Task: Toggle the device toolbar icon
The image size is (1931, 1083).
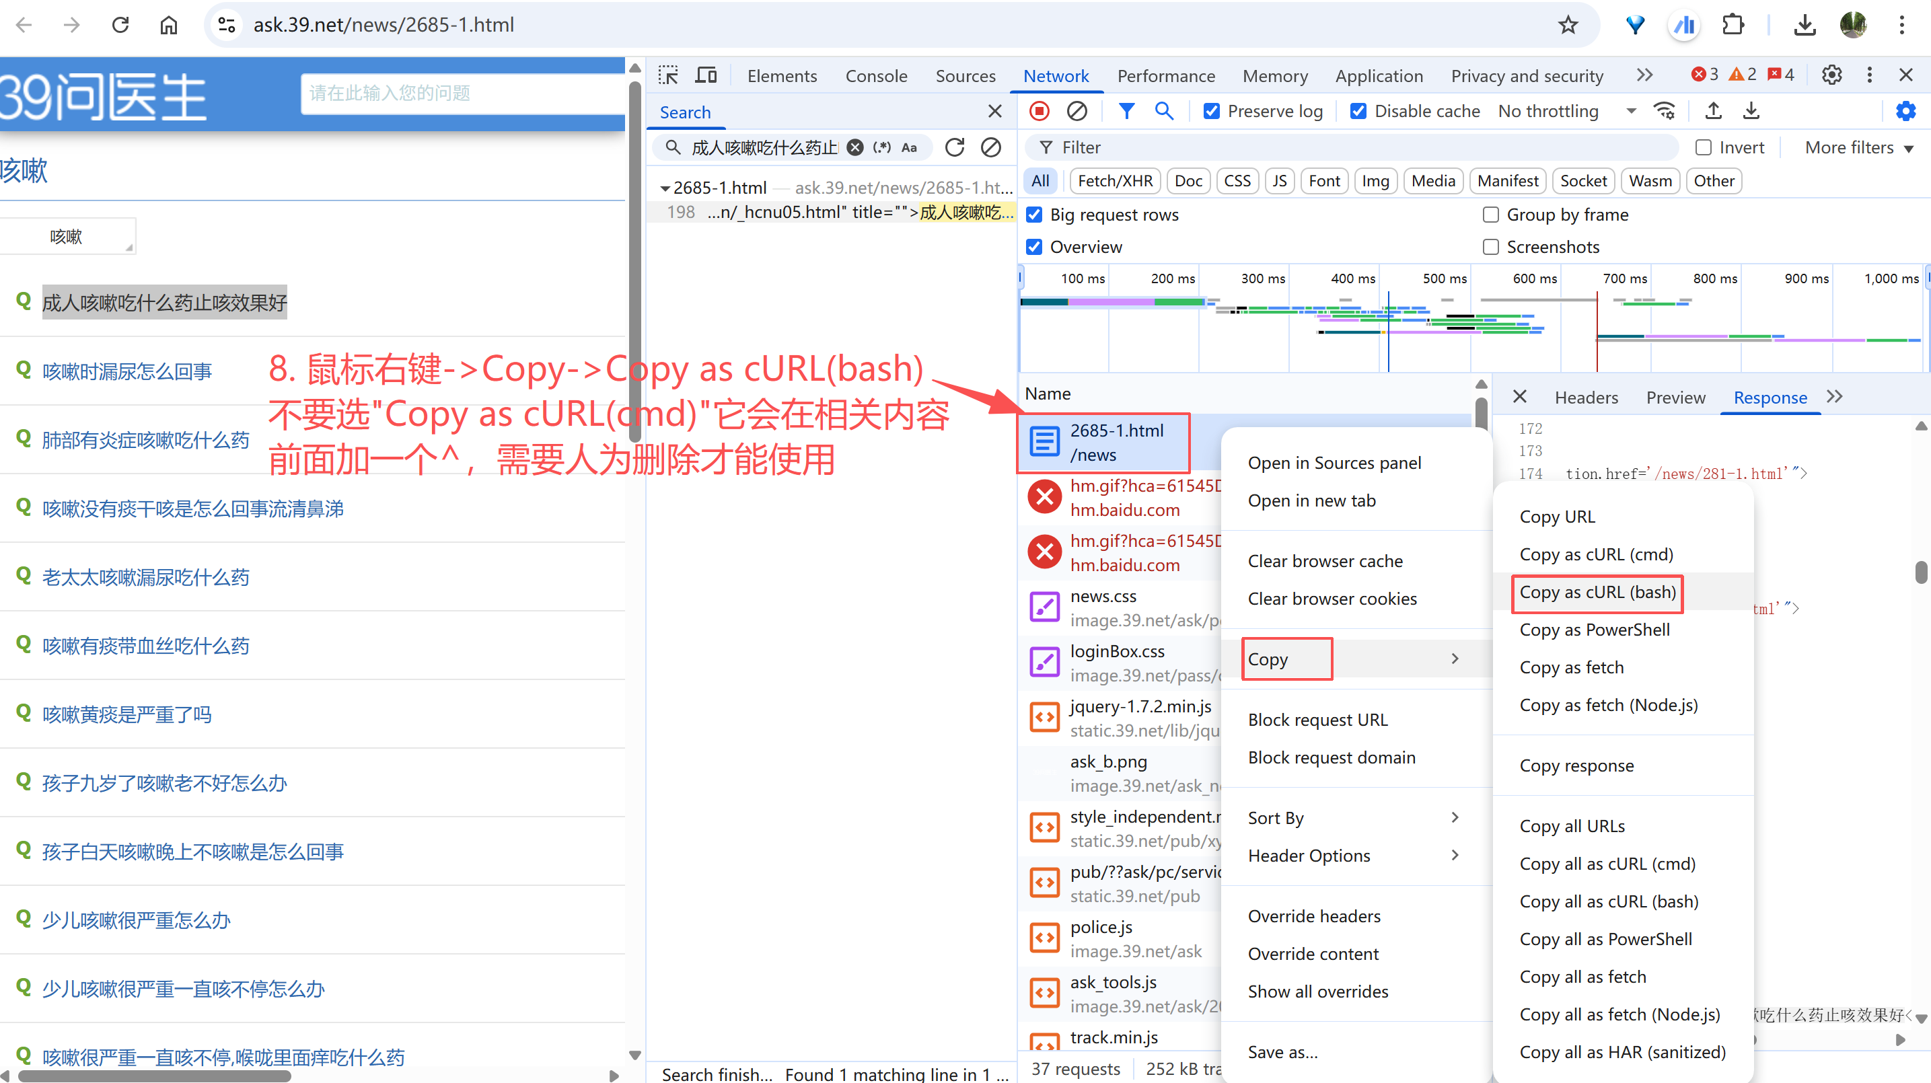Action: coord(705,76)
